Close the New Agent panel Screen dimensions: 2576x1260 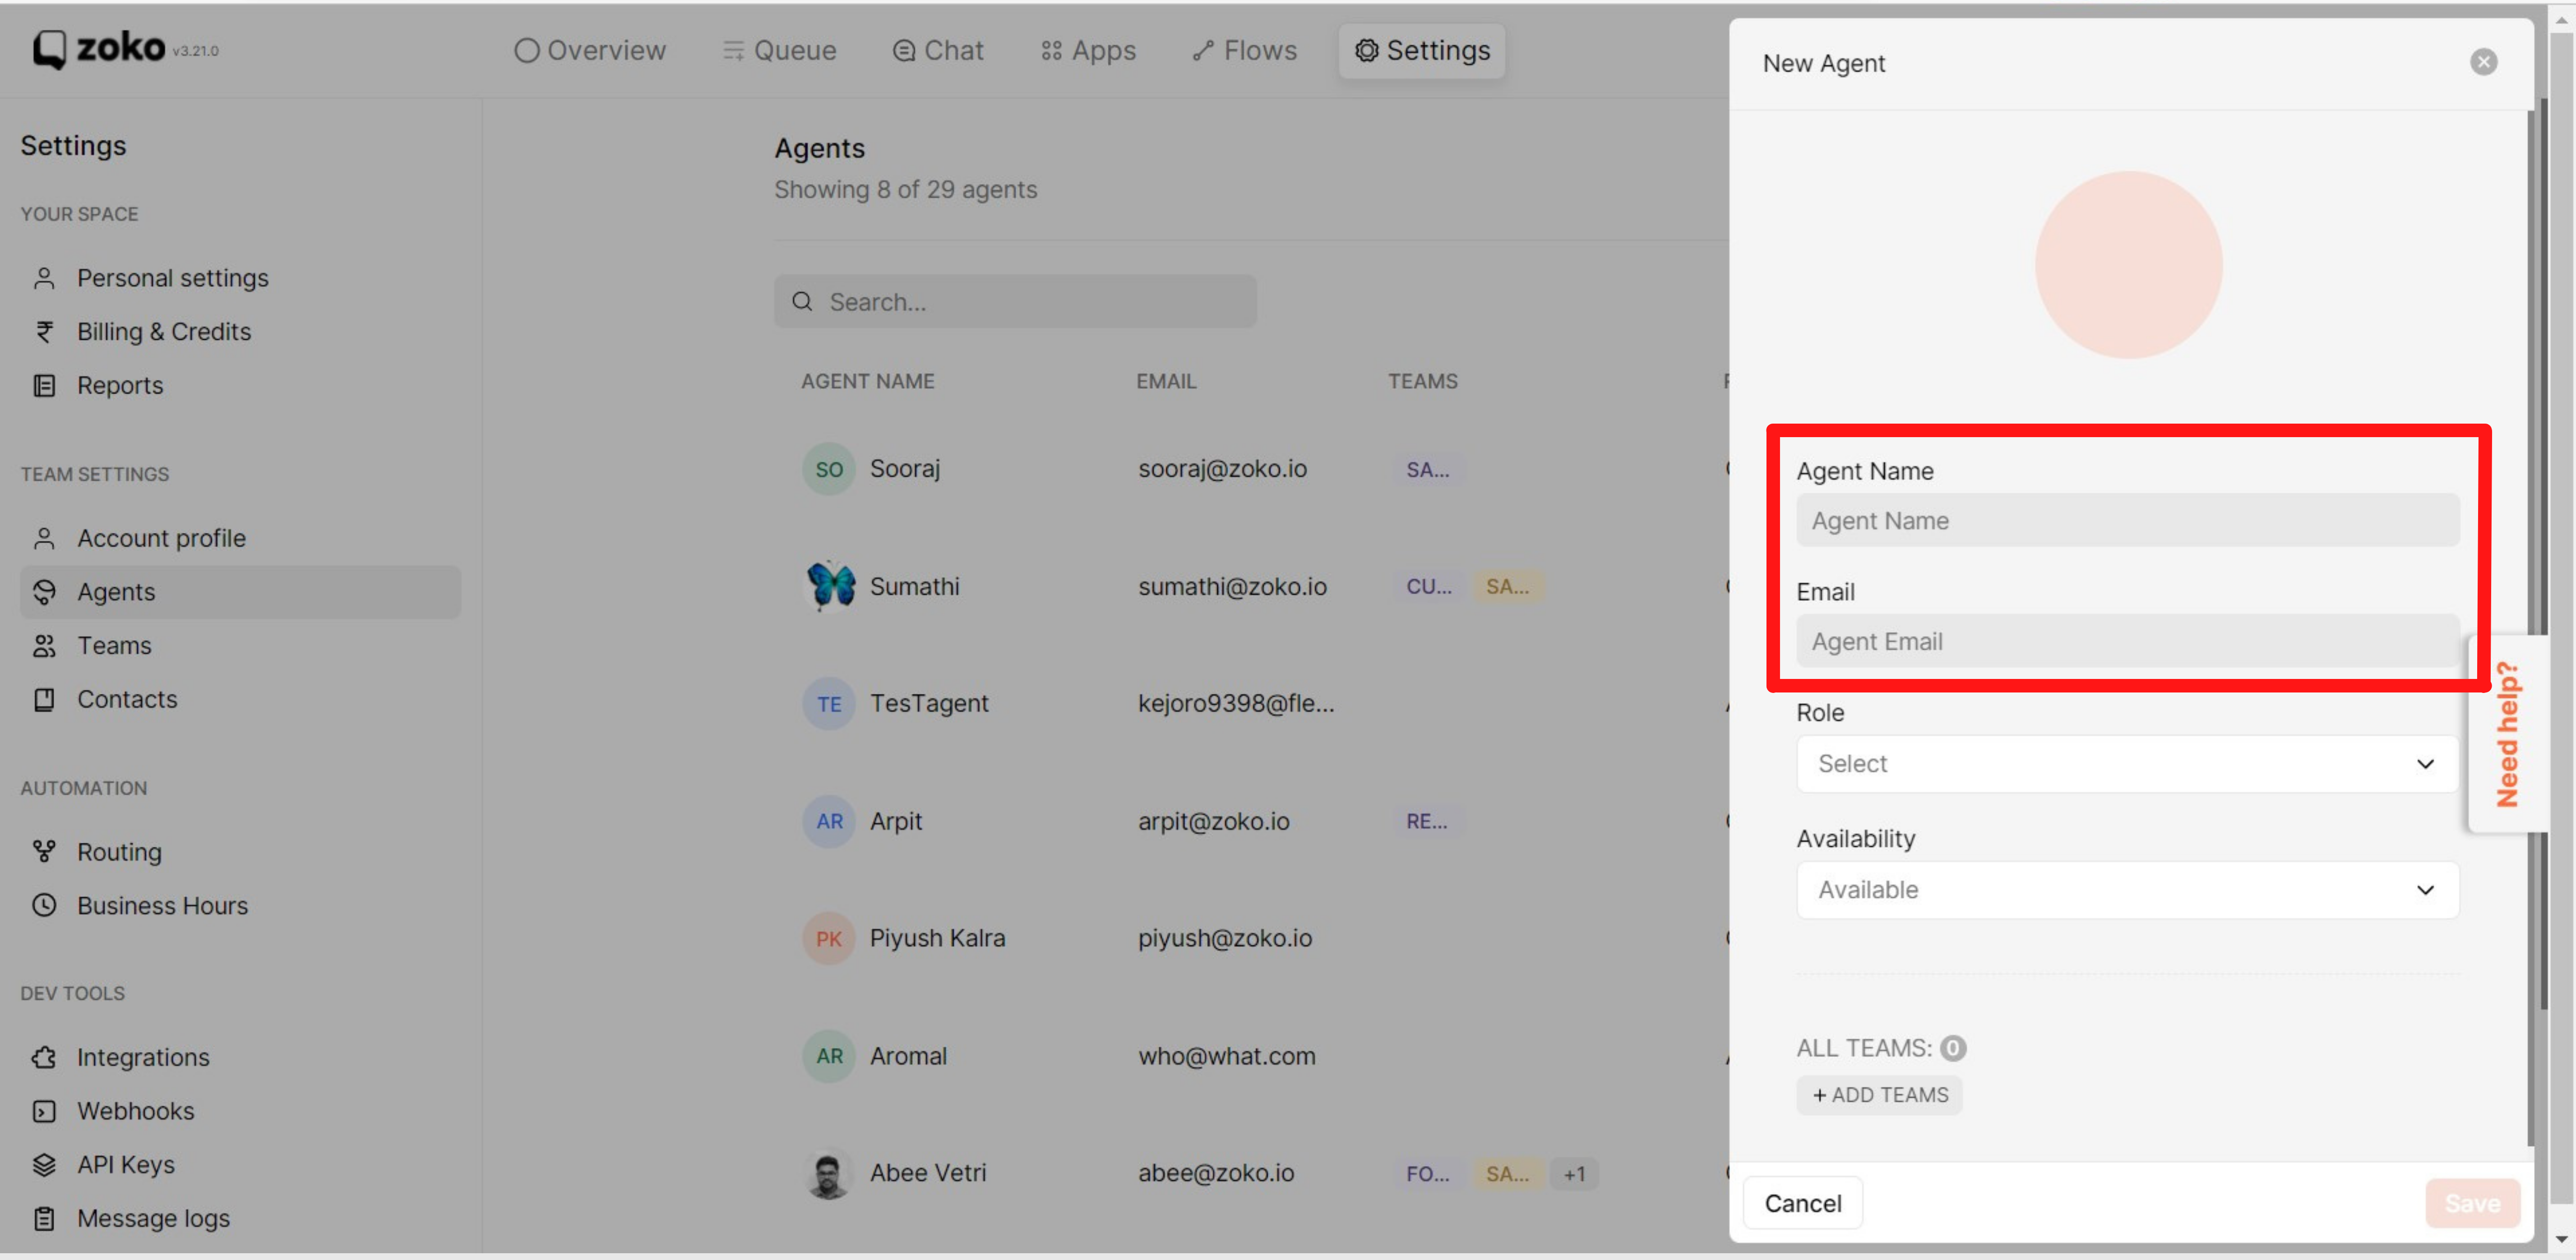point(2483,62)
